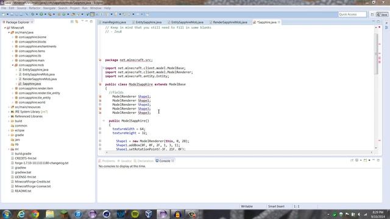
Task: Expand Referenced Libraries node
Action: pos(9,116)
